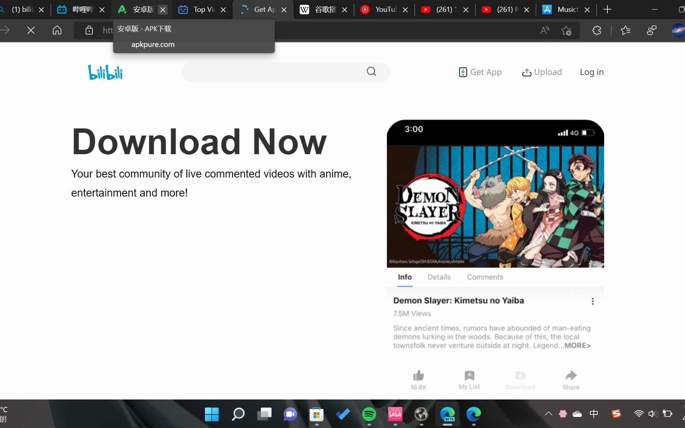Screen dimensions: 685x428
Task: Click the Log in button
Action: point(591,72)
